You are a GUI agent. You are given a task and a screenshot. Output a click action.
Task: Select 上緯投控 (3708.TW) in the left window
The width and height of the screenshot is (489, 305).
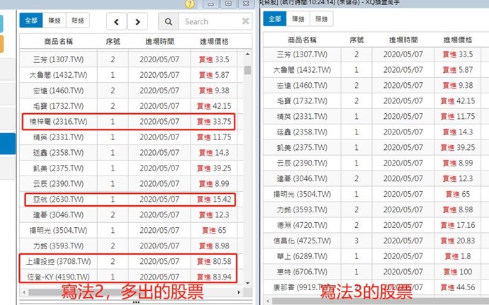click(x=58, y=261)
